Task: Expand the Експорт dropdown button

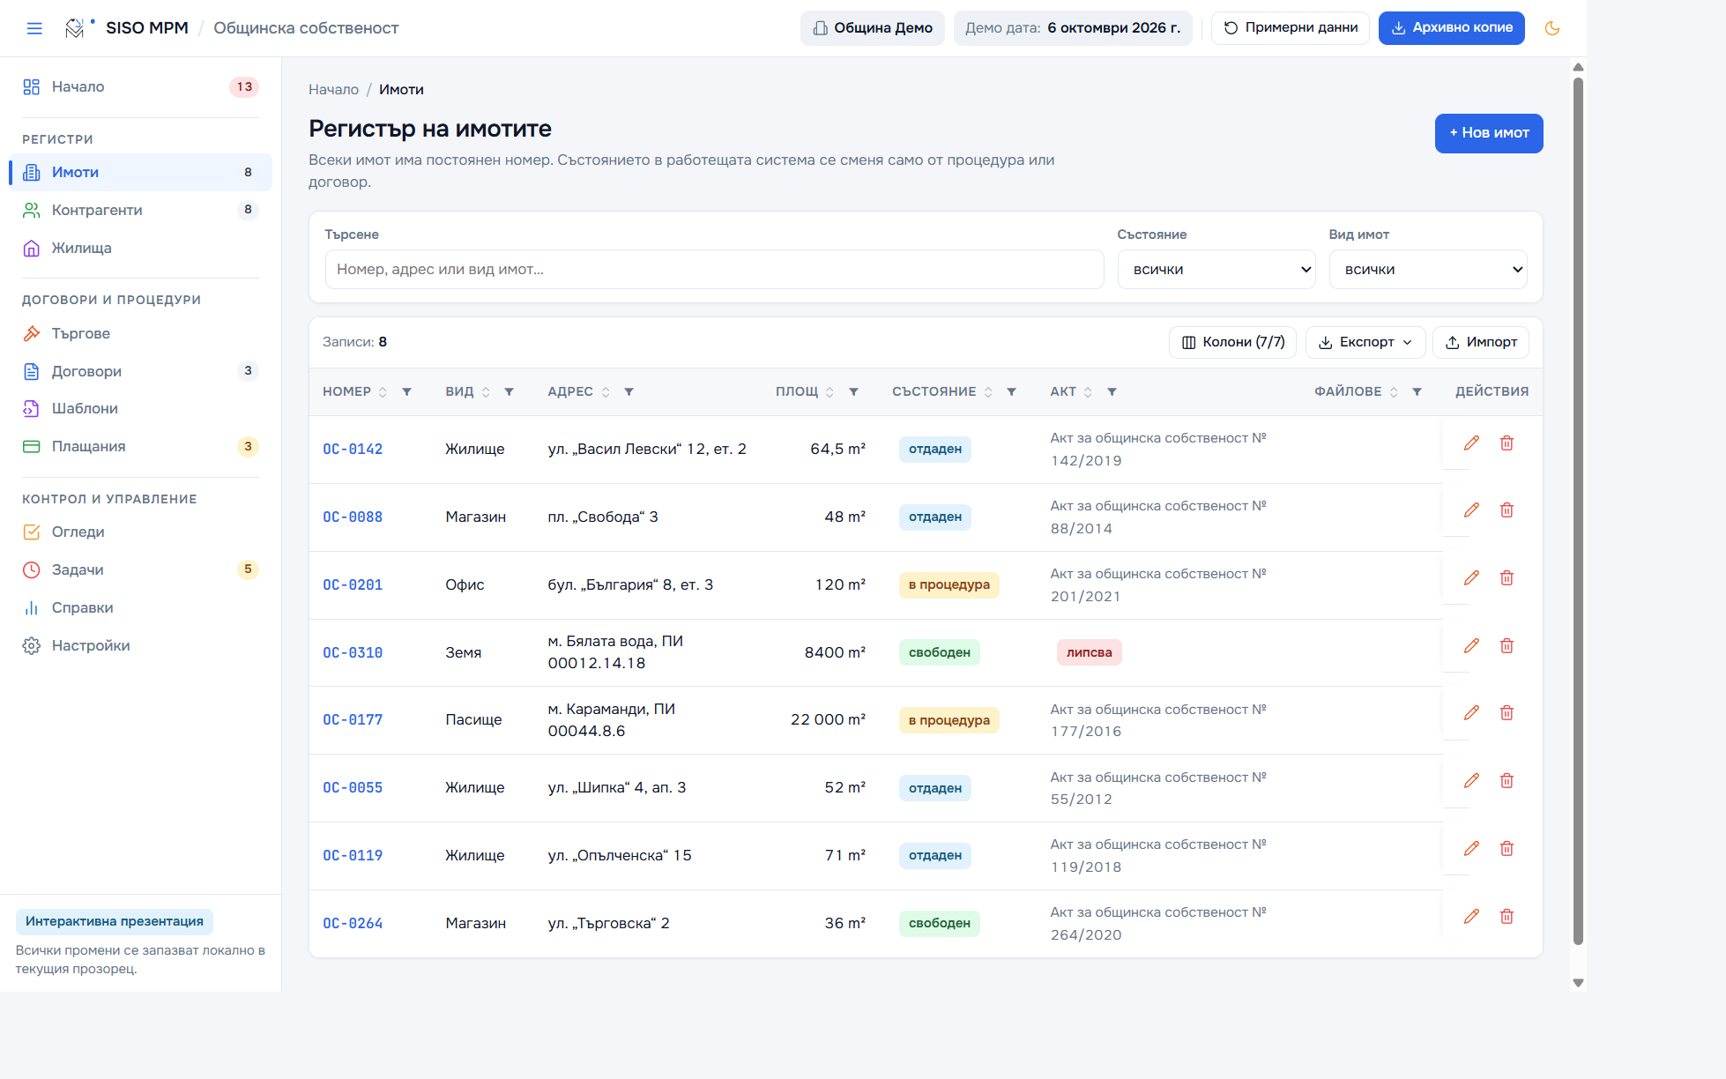Action: tap(1365, 342)
